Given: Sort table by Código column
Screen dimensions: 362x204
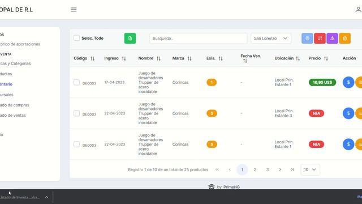Looking at the screenshot, I should (92, 58).
